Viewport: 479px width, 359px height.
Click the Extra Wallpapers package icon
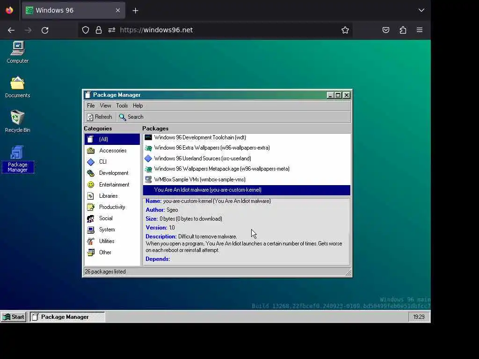[x=148, y=148]
